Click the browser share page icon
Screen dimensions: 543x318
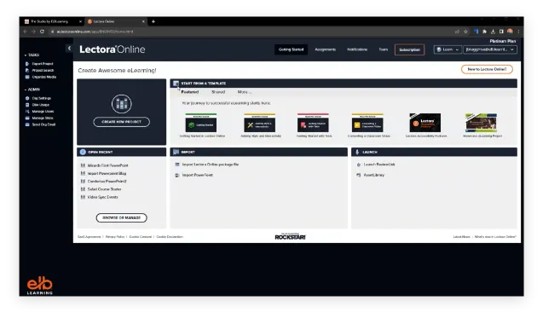457,32
